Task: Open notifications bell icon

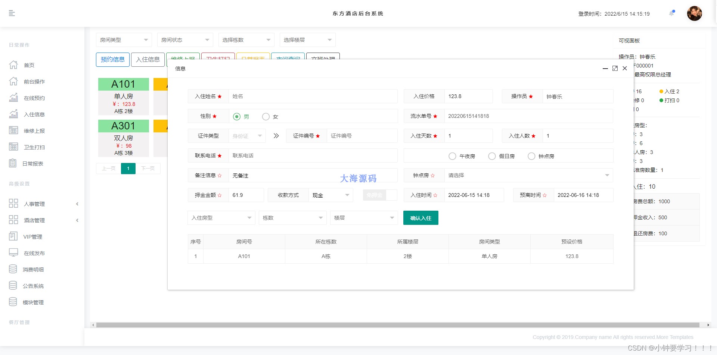Action: pyautogui.click(x=671, y=13)
